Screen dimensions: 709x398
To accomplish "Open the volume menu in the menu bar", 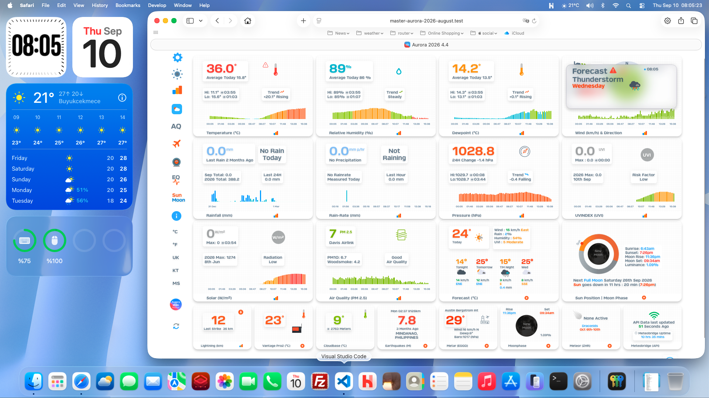I will [x=590, y=6].
